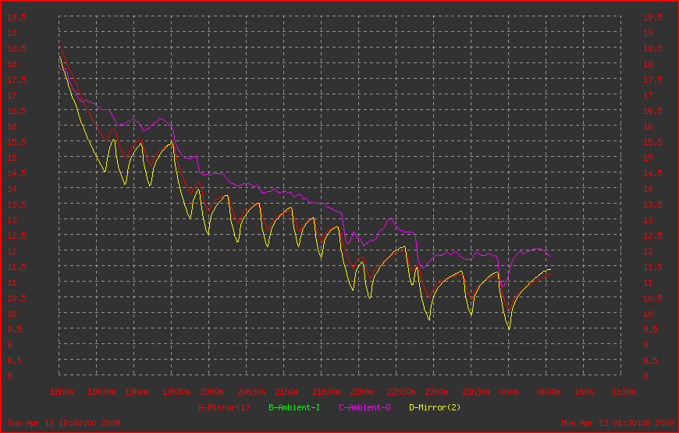This screenshot has height=433, width=679.
Task: Click the 18h30m time axis label
Action: 101,392
